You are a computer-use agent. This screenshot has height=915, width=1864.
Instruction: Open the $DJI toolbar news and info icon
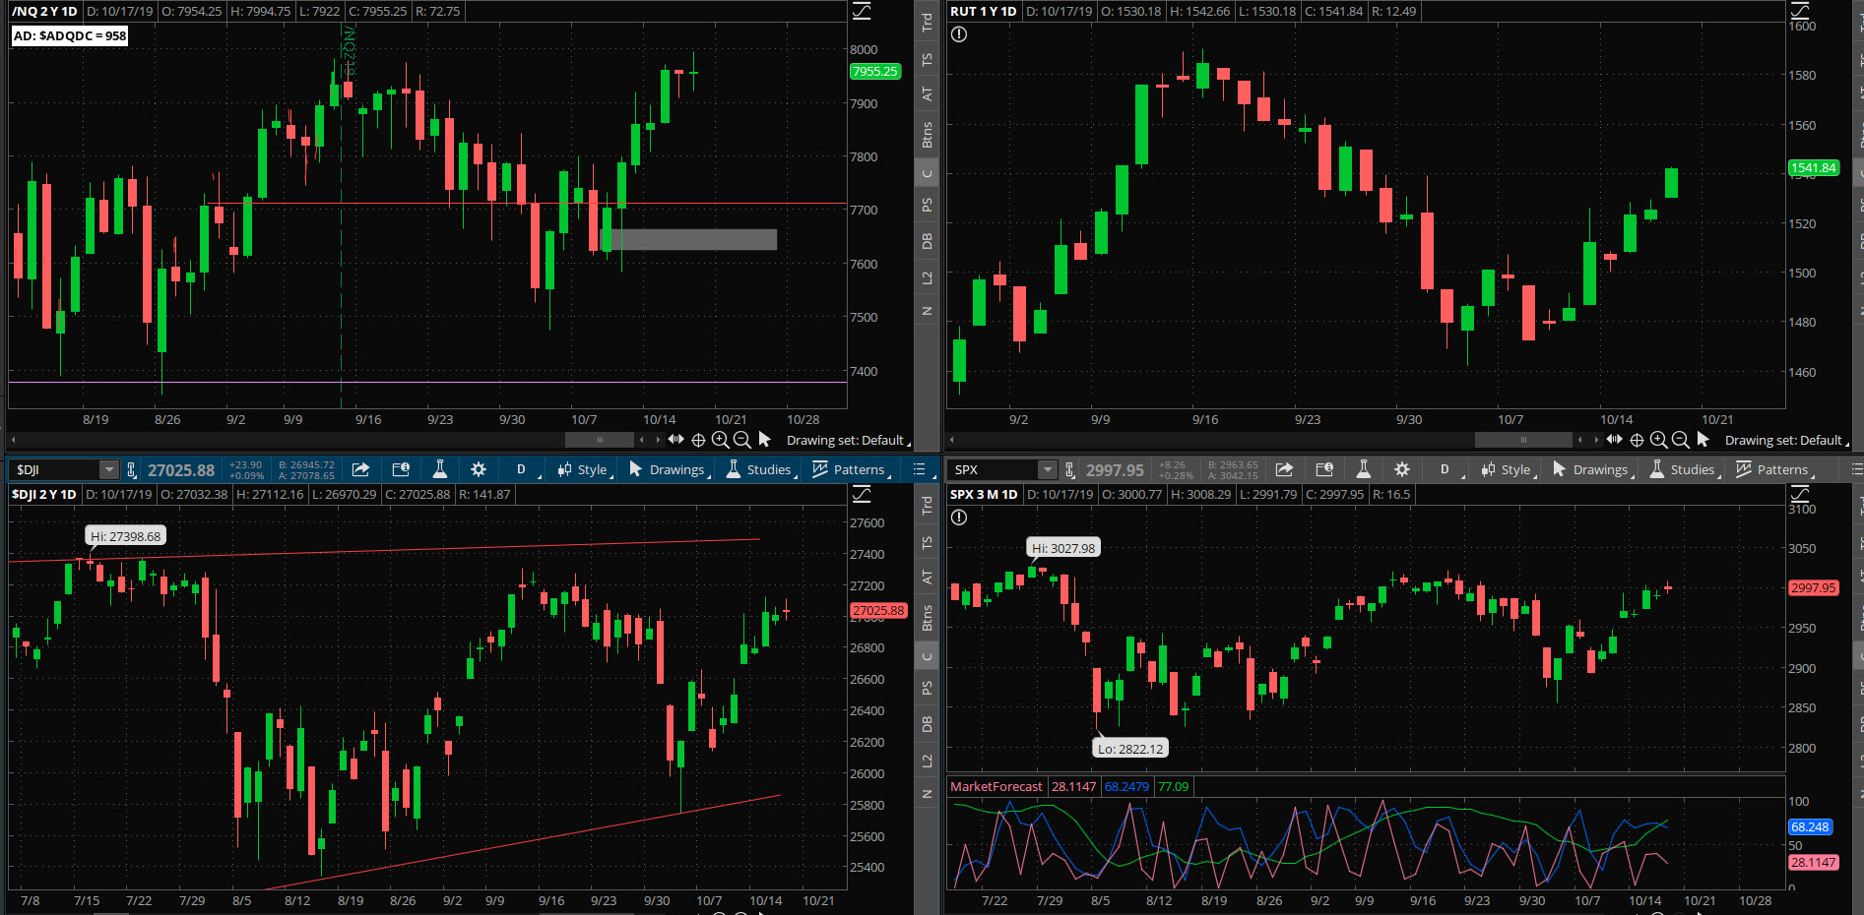click(x=401, y=469)
